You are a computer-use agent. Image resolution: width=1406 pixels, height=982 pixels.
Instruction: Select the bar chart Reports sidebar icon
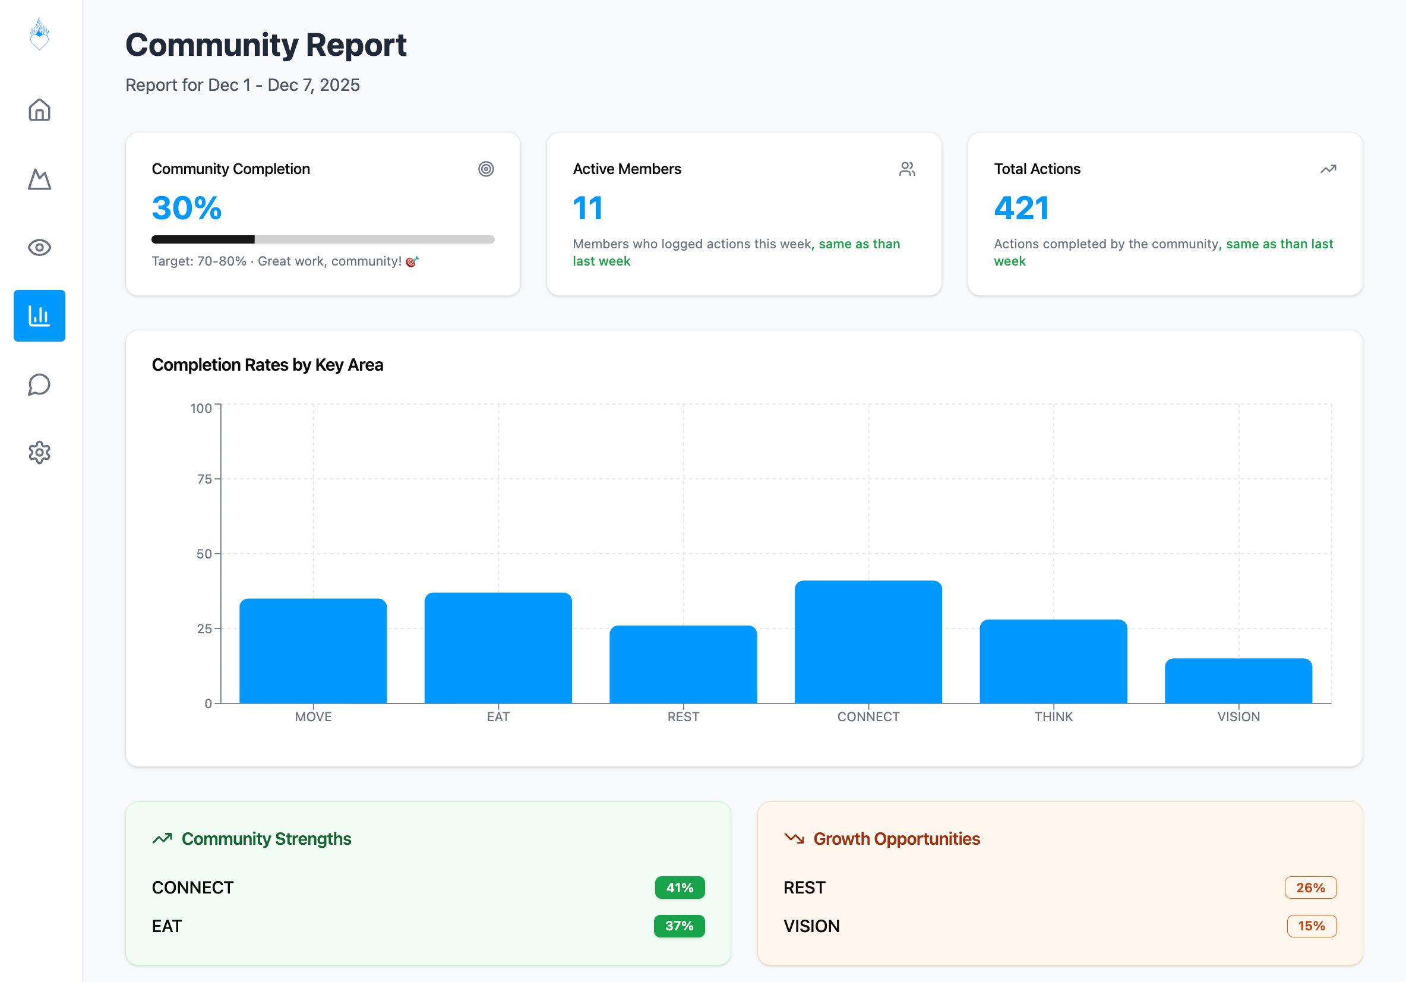click(39, 315)
